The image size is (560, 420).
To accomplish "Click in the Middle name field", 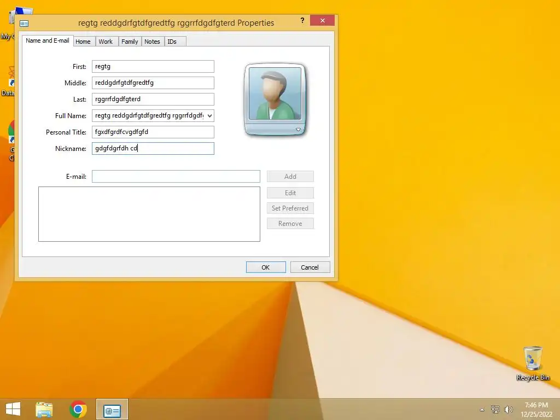I will pyautogui.click(x=153, y=83).
